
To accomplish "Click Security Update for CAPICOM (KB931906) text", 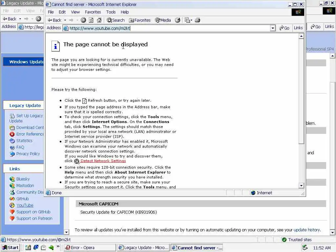I will (118, 212).
